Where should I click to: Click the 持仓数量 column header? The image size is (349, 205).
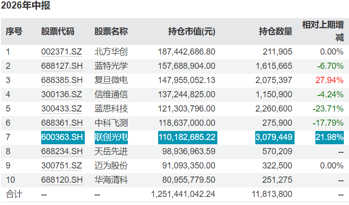click(276, 31)
